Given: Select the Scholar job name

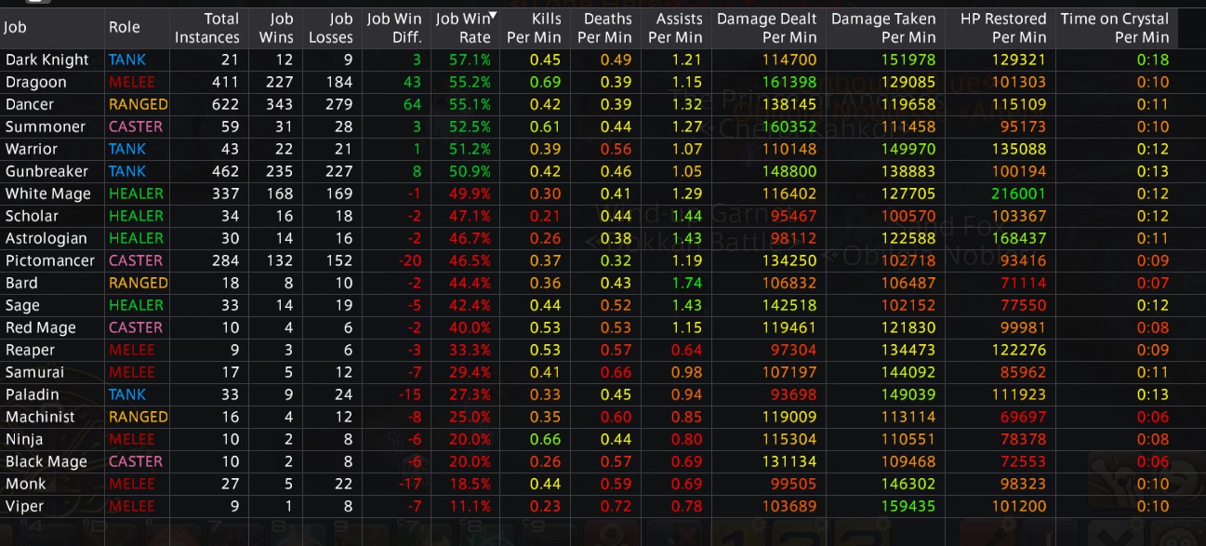Looking at the screenshot, I should 32,216.
